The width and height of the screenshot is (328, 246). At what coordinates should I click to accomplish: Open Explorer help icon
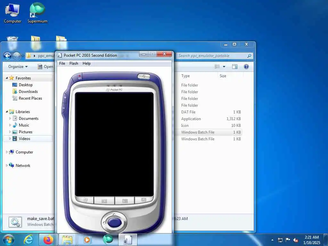tap(246, 67)
